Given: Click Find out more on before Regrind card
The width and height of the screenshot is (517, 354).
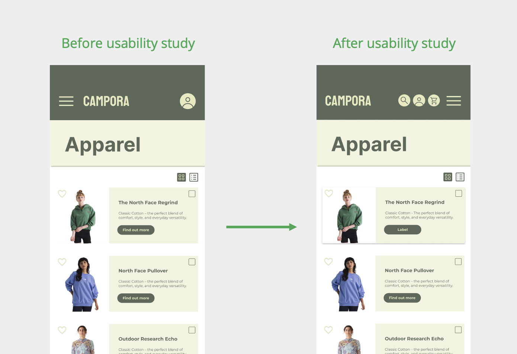Looking at the screenshot, I should click(136, 230).
